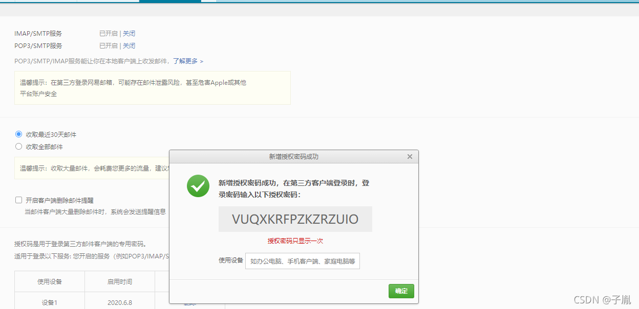Click the 授权密码只显示一次 warning text
Screen dimensions: 639x309
click(294, 241)
